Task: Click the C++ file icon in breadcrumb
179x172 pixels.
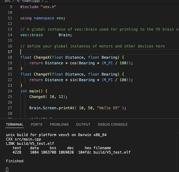Action: click(x=19, y=1)
